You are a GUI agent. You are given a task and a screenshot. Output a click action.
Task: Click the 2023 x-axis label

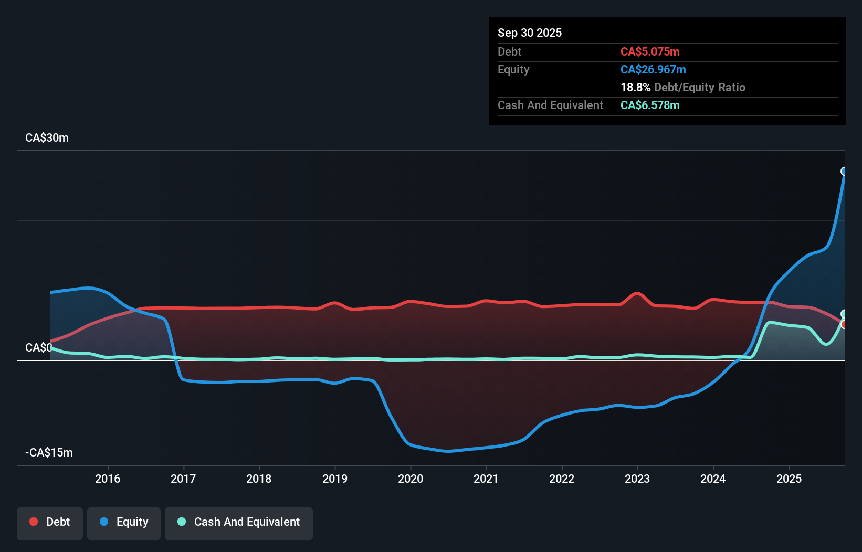[637, 479]
